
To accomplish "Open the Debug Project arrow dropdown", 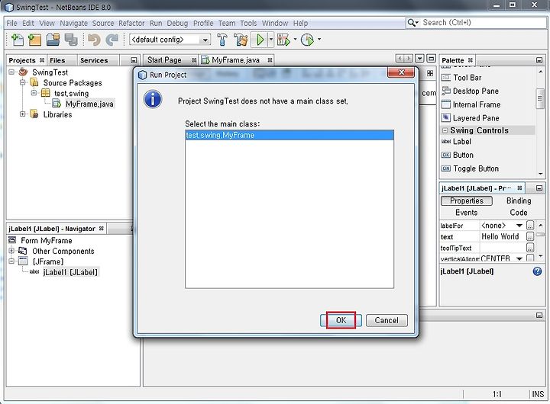I will pos(295,39).
